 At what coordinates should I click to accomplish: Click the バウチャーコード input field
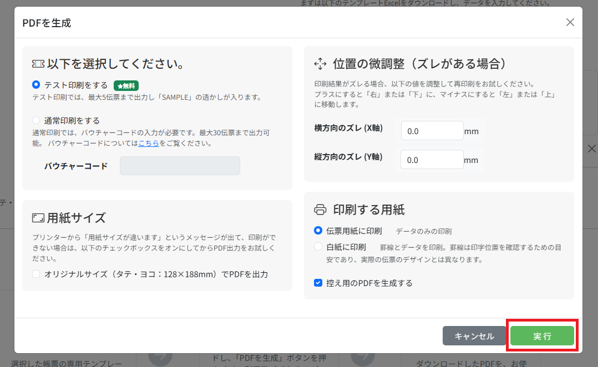coord(180,166)
